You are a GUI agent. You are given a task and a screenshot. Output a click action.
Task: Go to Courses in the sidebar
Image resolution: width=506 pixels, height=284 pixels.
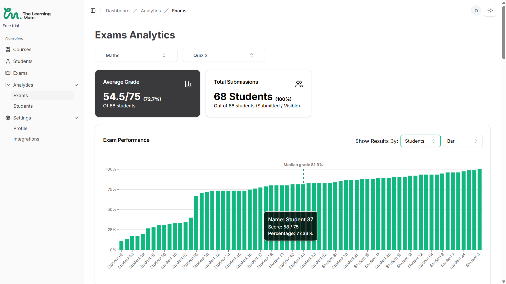[x=22, y=49]
